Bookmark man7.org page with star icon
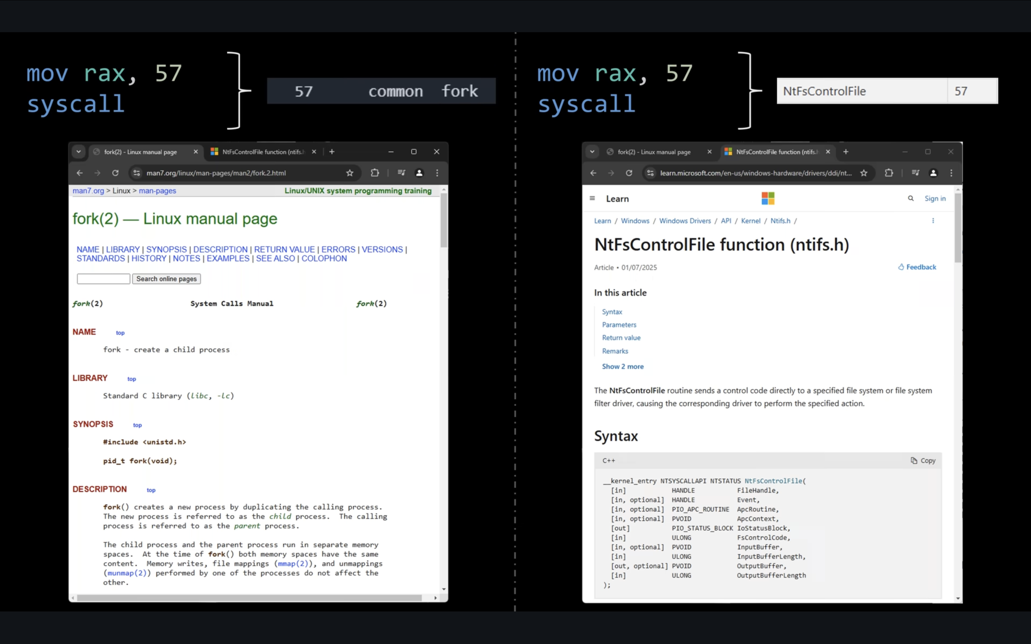The image size is (1031, 644). coord(350,173)
